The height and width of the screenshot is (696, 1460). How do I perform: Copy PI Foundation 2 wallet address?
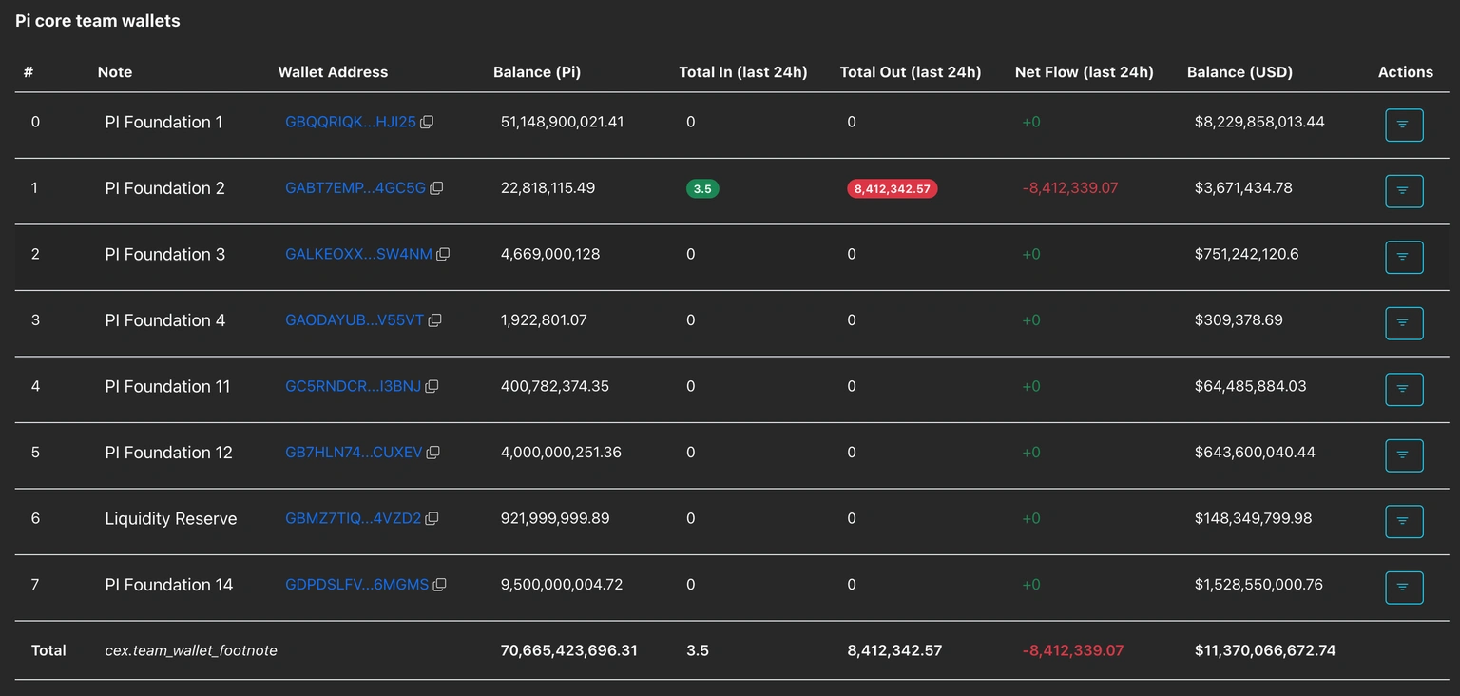[436, 188]
